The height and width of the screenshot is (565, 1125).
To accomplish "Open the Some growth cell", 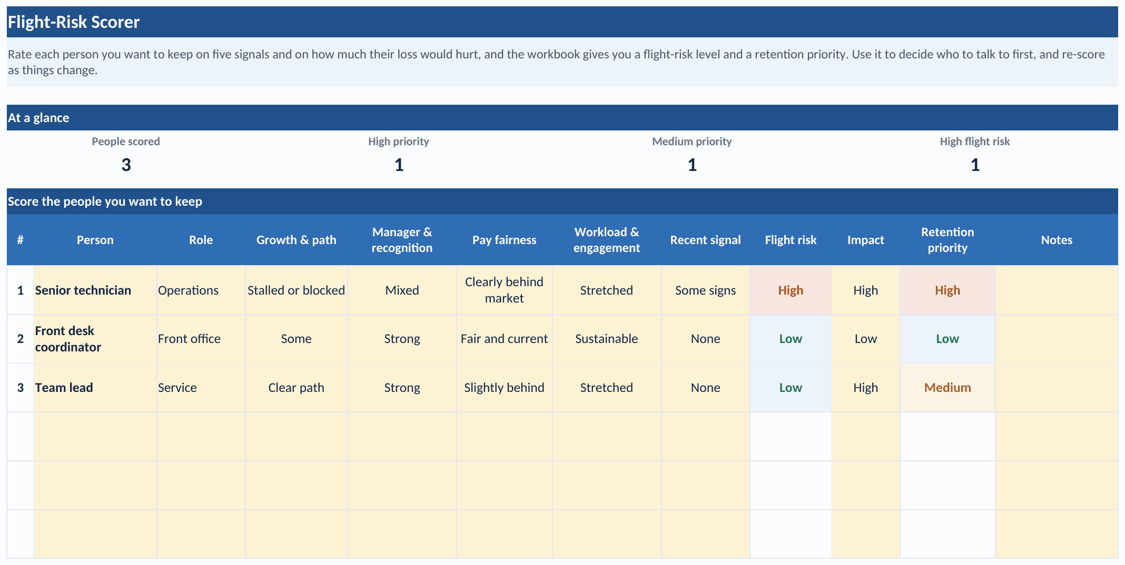I will pos(296,339).
